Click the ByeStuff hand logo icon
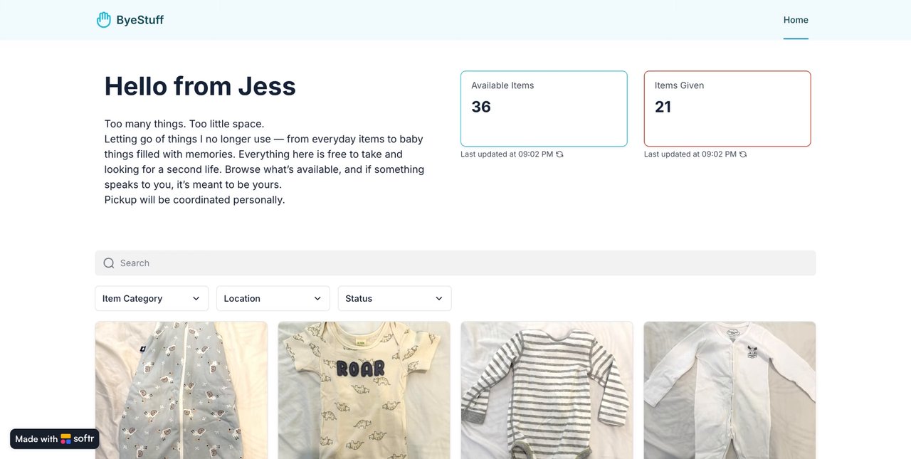911x459 pixels. click(x=104, y=20)
